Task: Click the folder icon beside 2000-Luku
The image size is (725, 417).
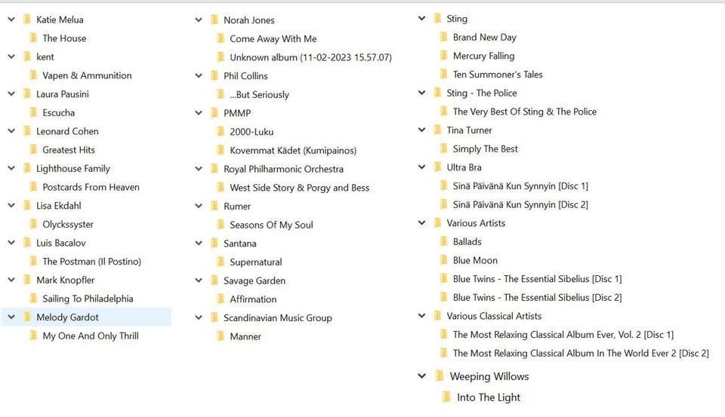Action: 221,132
